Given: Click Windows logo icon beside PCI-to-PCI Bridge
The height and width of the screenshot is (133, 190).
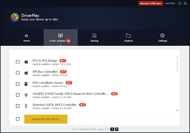Looking at the screenshot, I should tap(26, 62).
